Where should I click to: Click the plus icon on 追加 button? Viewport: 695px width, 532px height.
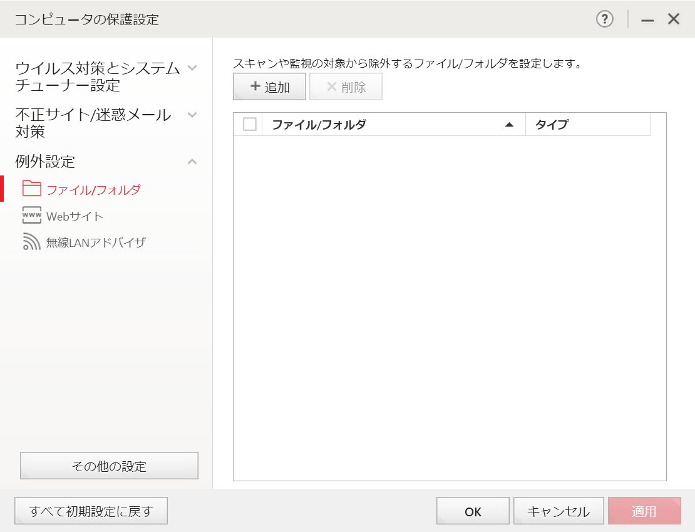pyautogui.click(x=255, y=86)
